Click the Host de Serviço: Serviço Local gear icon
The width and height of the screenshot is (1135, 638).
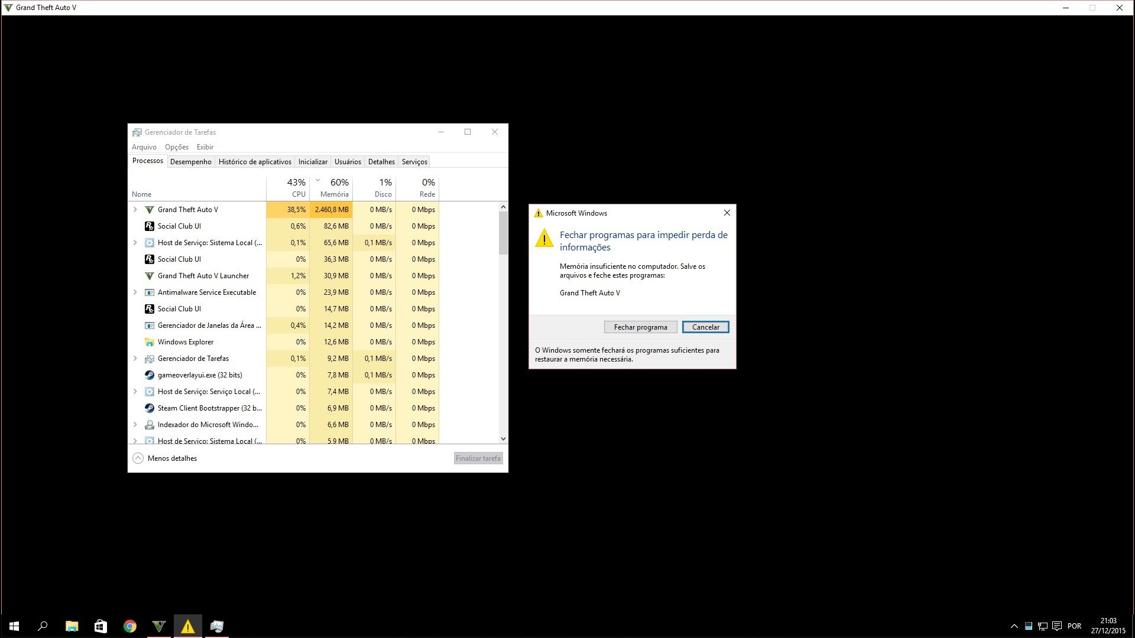pos(150,392)
